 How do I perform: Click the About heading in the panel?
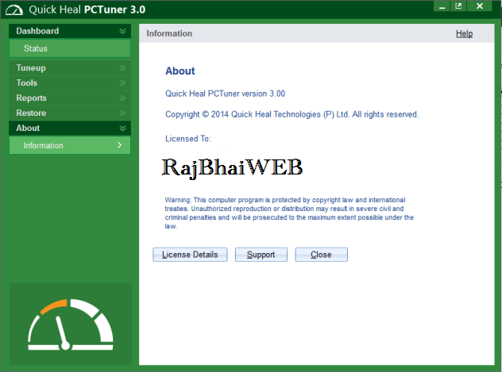[x=180, y=71]
